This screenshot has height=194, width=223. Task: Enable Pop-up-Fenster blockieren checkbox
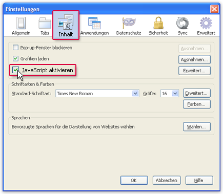(x=15, y=48)
